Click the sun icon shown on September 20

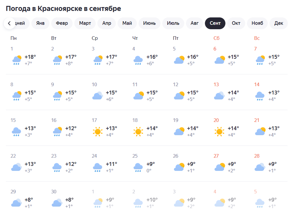coord(219,131)
